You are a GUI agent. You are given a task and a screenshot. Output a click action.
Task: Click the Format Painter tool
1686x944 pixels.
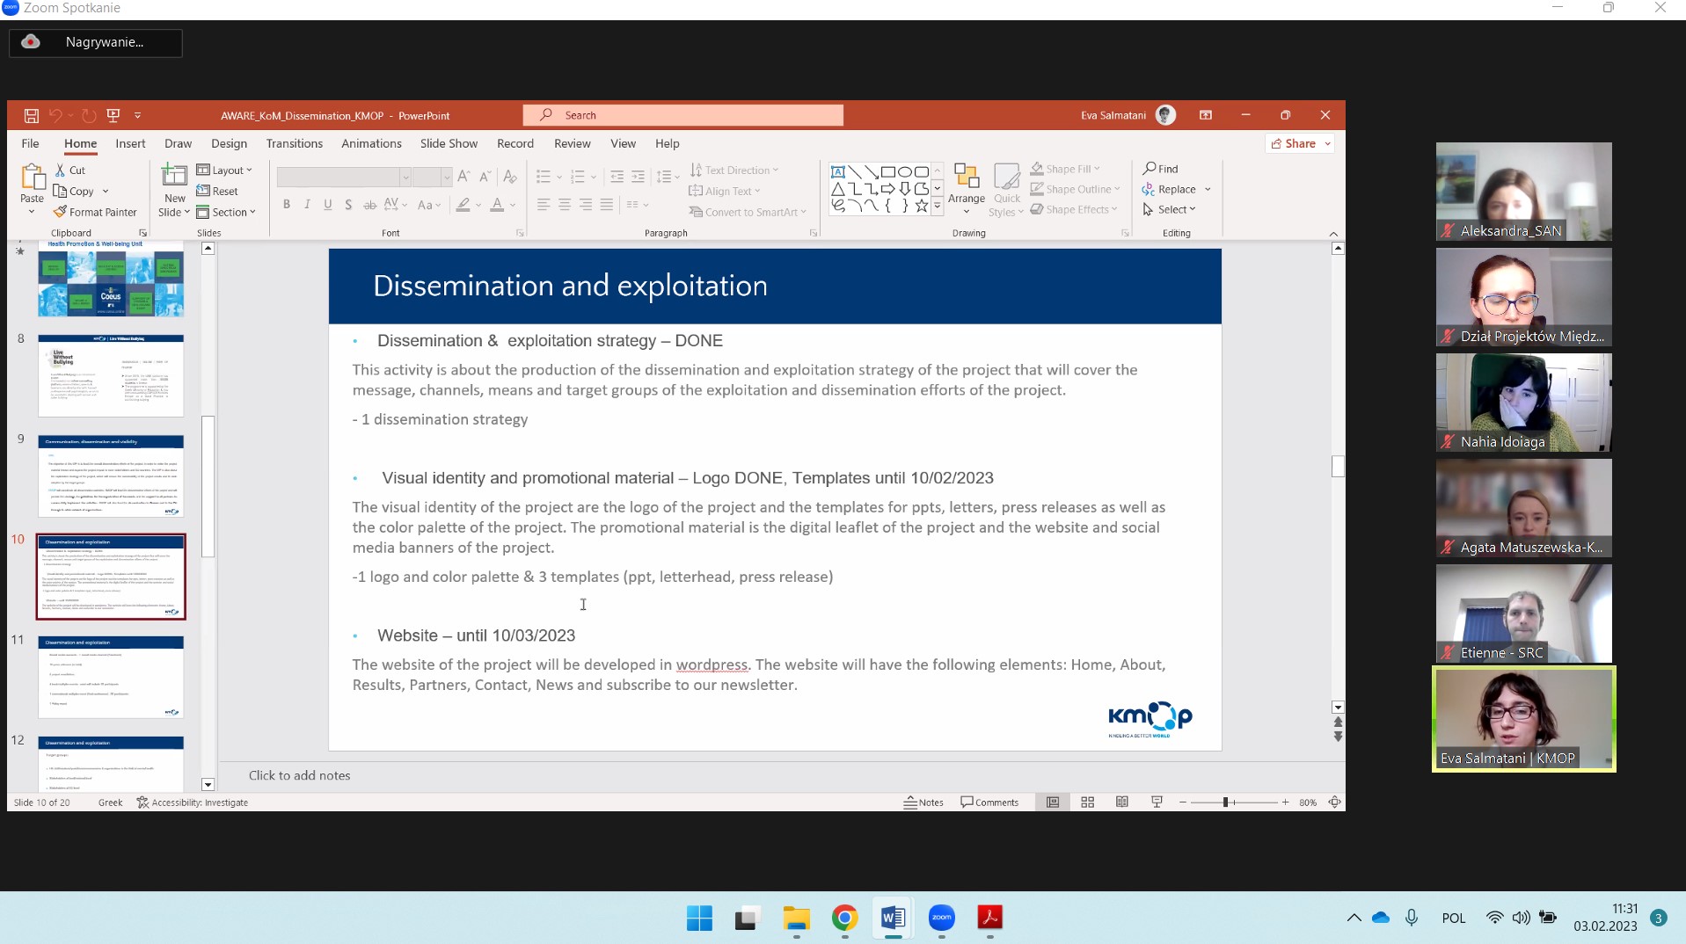95,212
